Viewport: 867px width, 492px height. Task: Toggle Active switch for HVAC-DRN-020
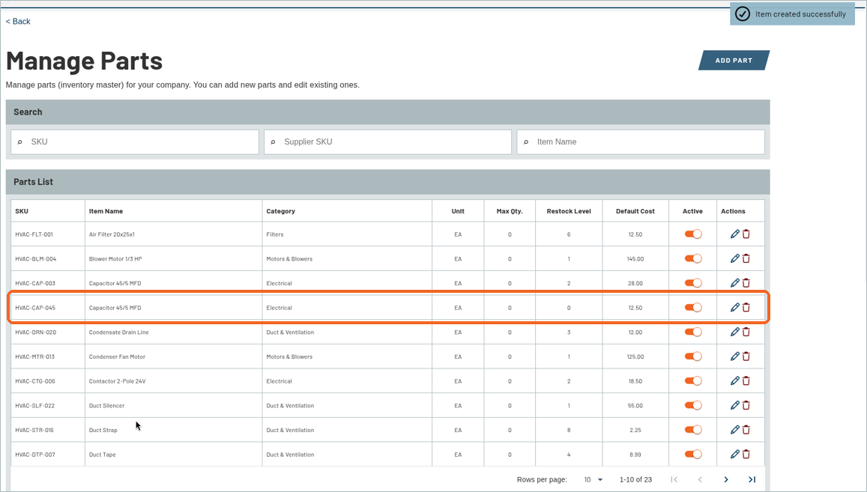click(x=693, y=332)
